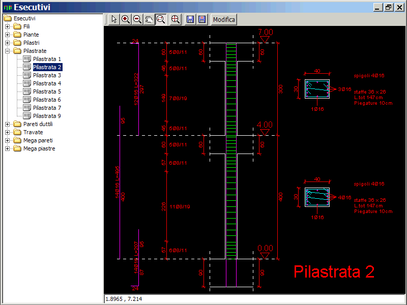Click the Pilastrata 2 title in drawing
407x305 pixels.
[334, 271]
